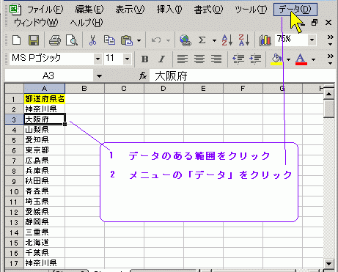Select column A header
The image size is (338, 272).
(44, 88)
